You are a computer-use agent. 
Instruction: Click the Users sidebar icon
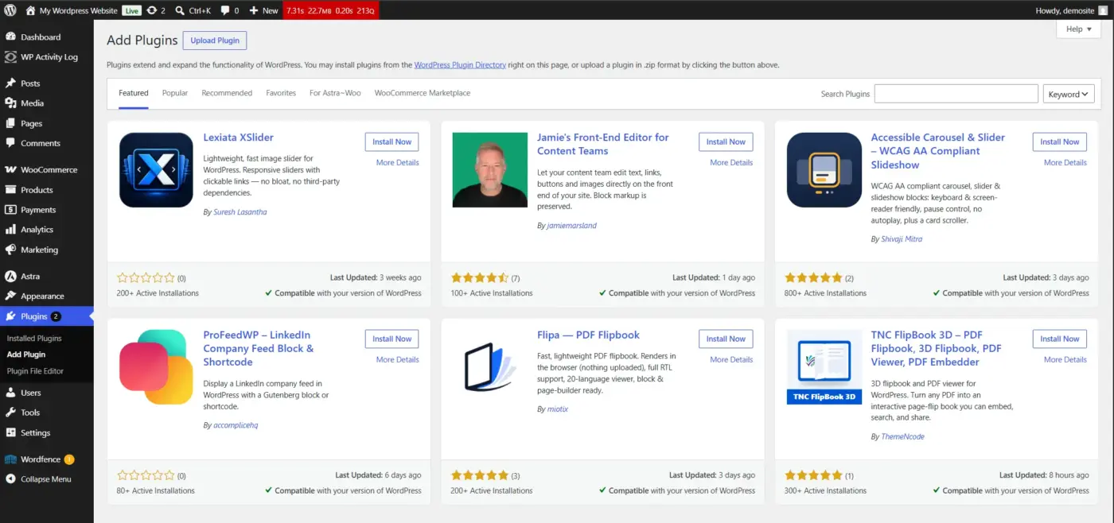click(10, 393)
